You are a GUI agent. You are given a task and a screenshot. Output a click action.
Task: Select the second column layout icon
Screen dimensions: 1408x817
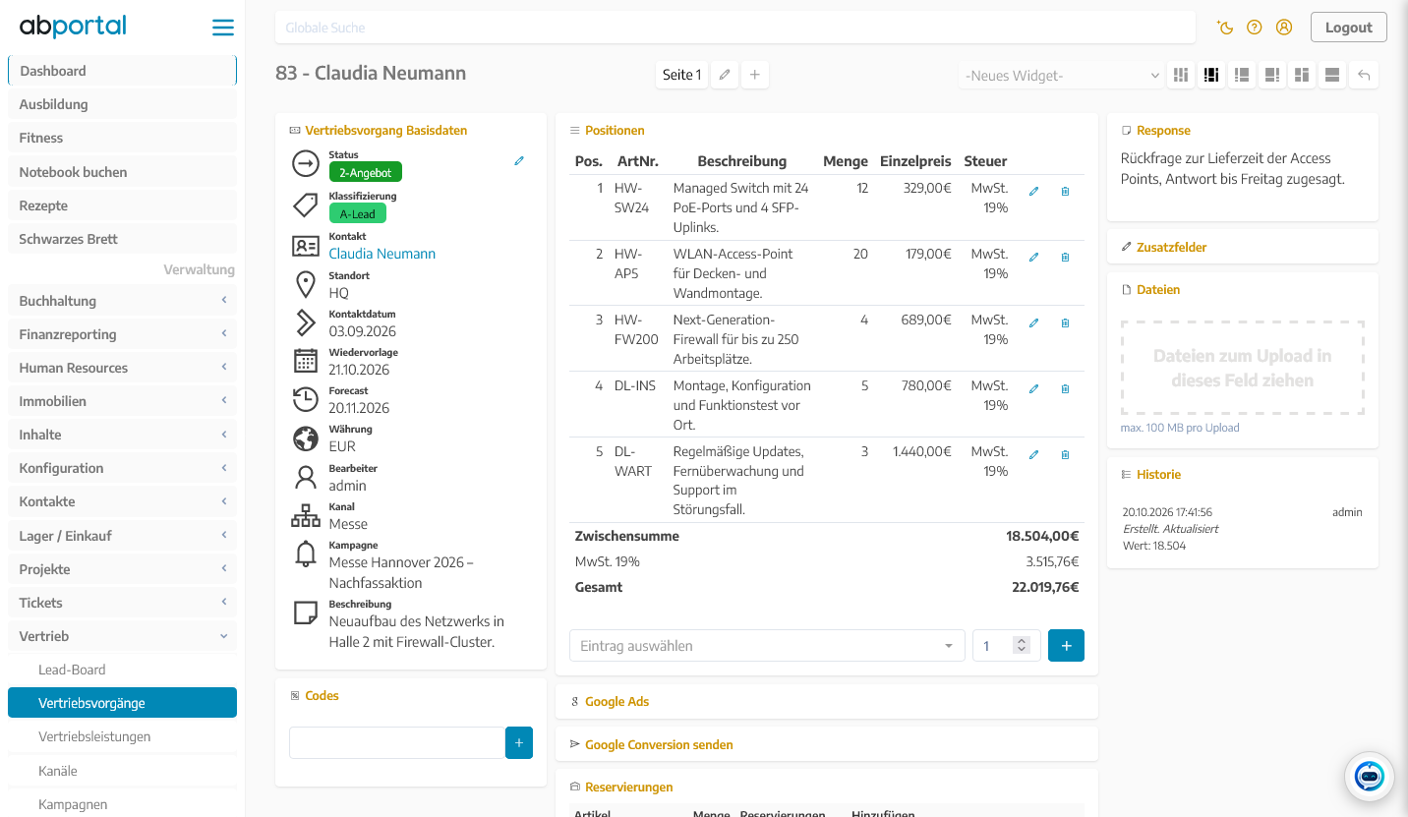point(1212,75)
